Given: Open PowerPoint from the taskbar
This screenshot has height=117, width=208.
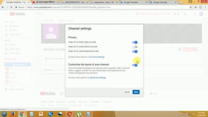Looking at the screenshot, I should (41, 114).
